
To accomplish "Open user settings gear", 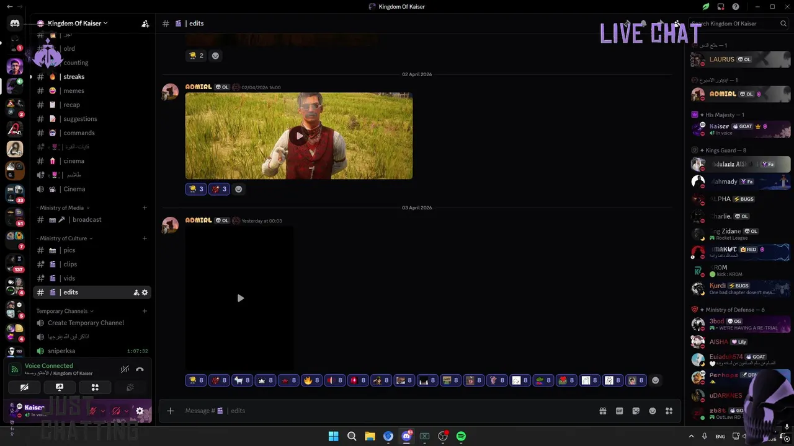I will pos(140,411).
